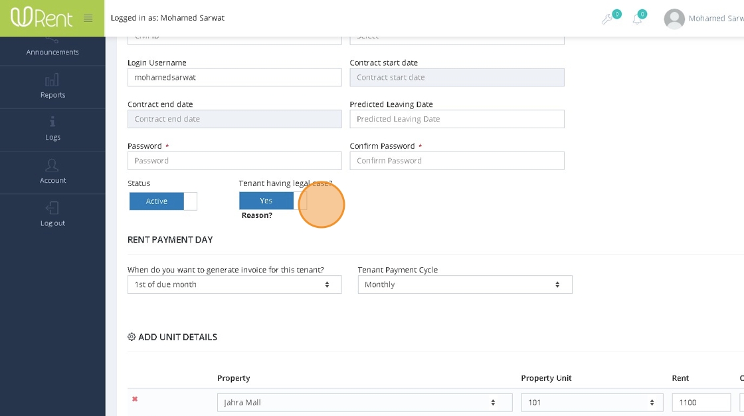The width and height of the screenshot is (744, 416).
Task: Click the key icon in header
Action: point(607,19)
